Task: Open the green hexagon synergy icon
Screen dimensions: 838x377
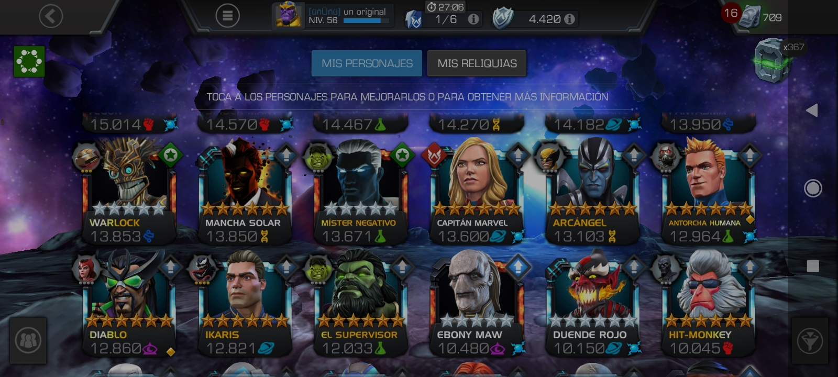Action: coord(29,62)
